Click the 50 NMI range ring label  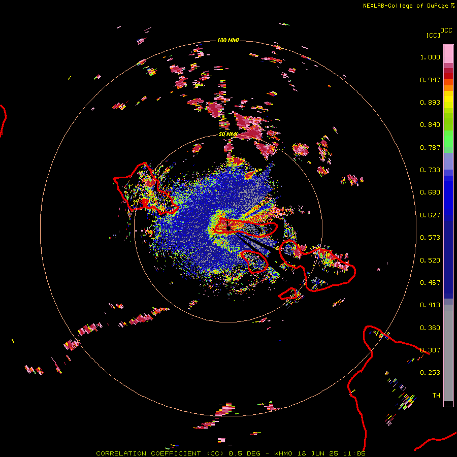pos(228,134)
